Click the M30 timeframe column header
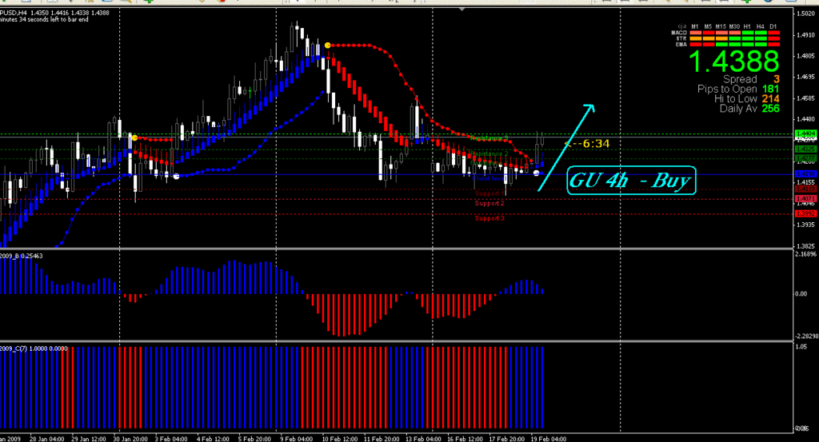This screenshot has width=819, height=442. (x=734, y=26)
